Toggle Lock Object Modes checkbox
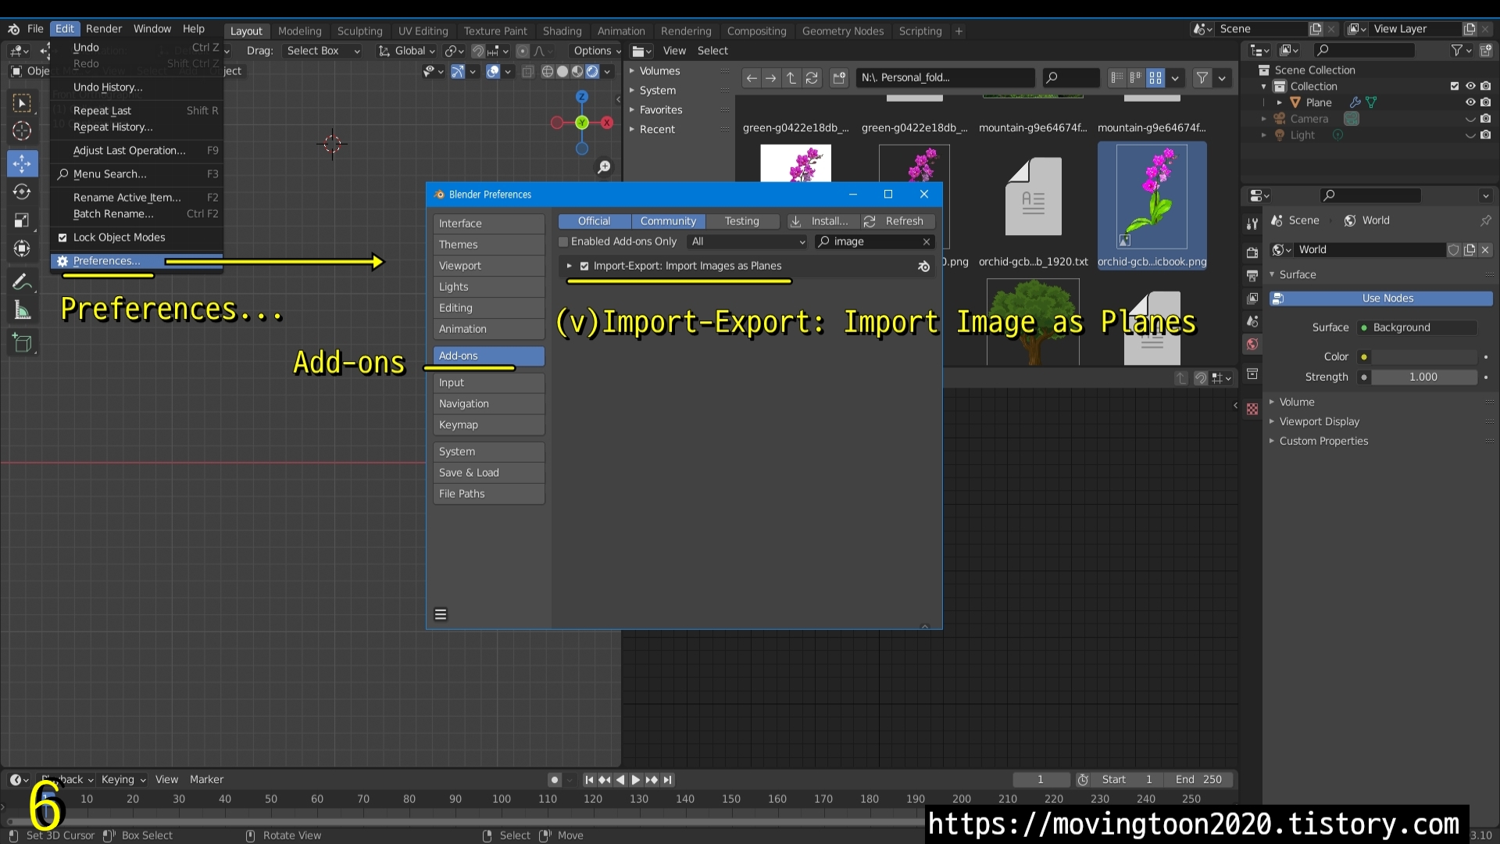 click(x=62, y=238)
